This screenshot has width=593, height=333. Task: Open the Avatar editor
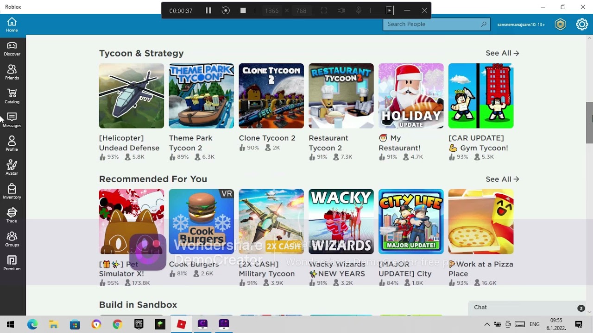tap(12, 168)
